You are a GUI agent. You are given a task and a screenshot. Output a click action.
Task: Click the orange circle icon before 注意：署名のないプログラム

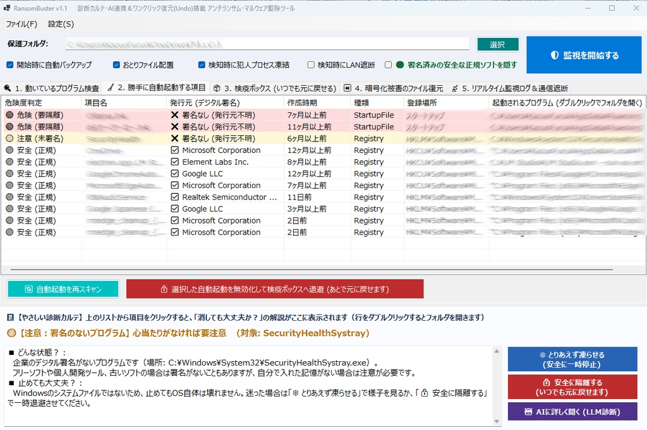click(x=11, y=333)
